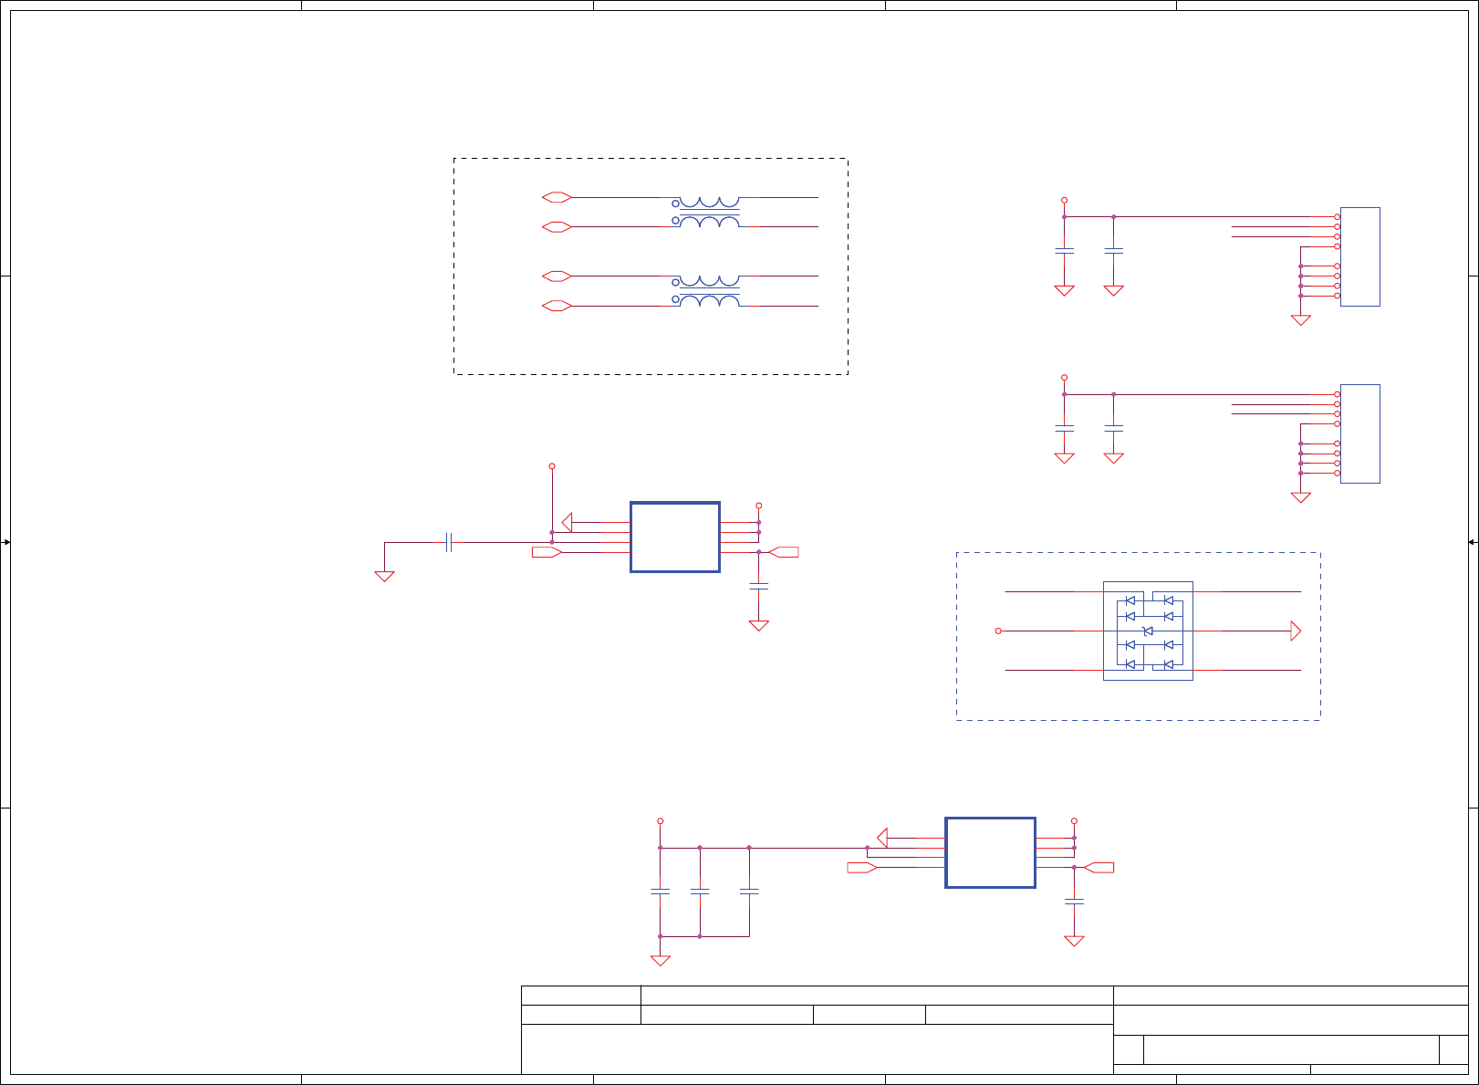Click the ground symbol below middle IC's right capacitor
The width and height of the screenshot is (1479, 1085).
(758, 625)
